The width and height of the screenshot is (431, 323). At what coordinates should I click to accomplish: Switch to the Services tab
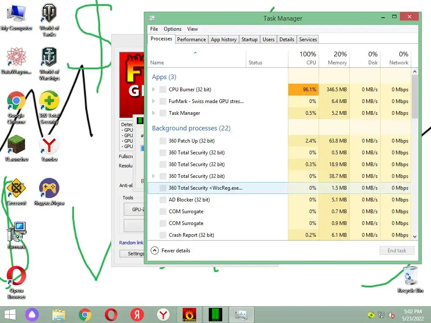[308, 40]
